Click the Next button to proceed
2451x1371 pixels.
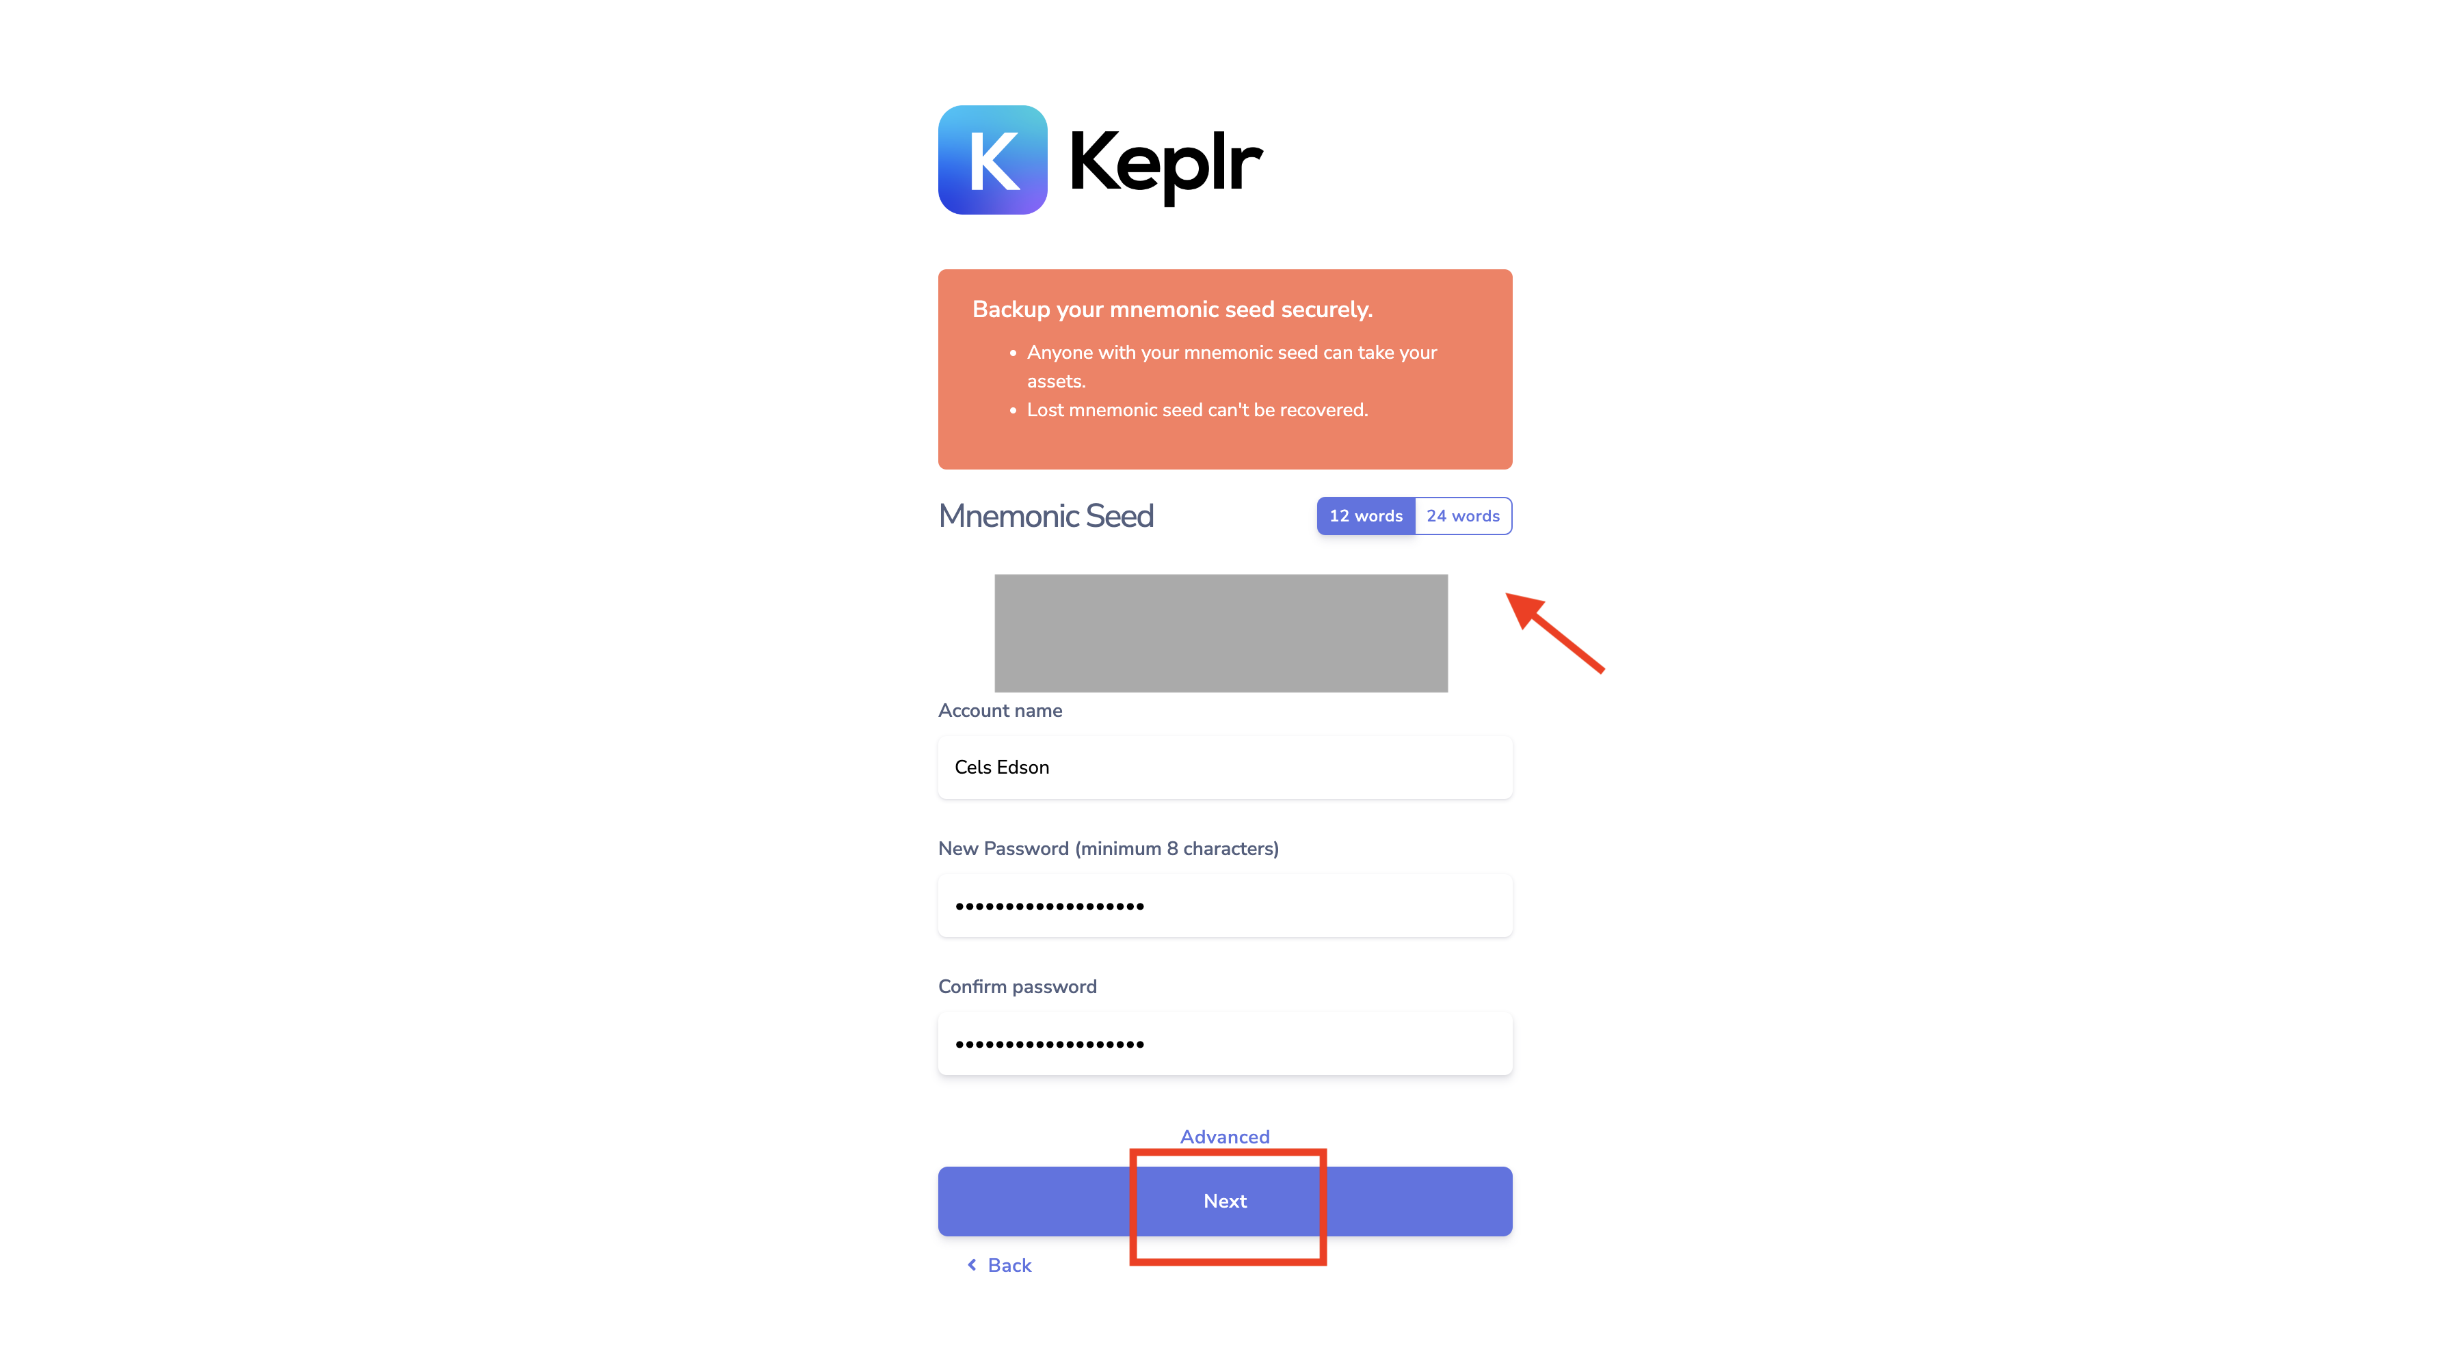(1225, 1201)
